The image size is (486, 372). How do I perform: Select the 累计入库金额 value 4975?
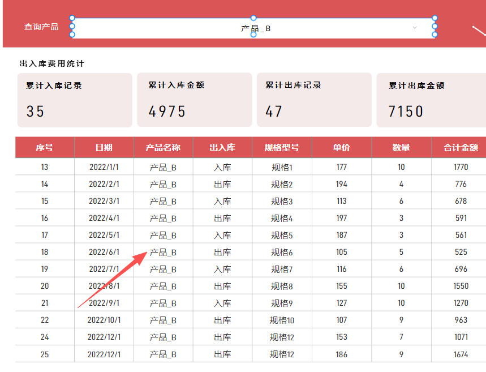click(167, 112)
